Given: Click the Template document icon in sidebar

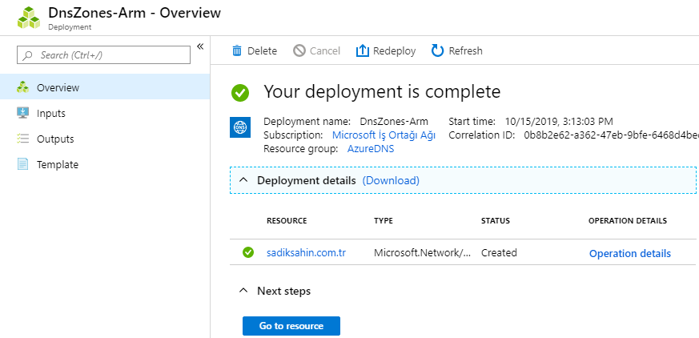Looking at the screenshot, I should [22, 164].
